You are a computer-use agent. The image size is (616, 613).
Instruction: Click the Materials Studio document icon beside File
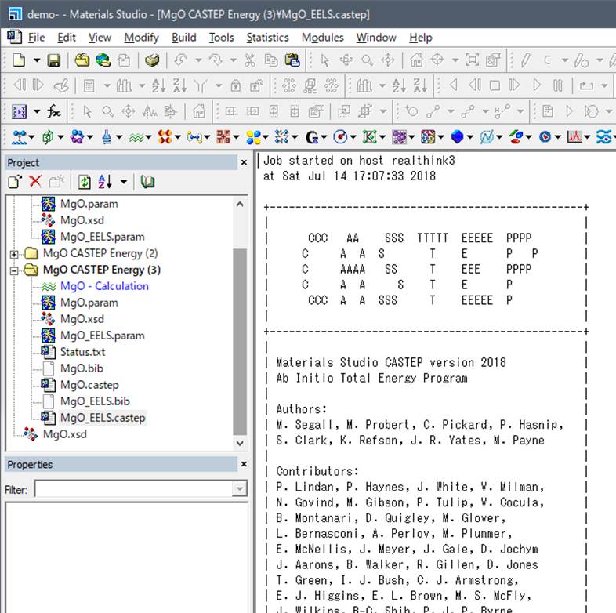click(14, 37)
